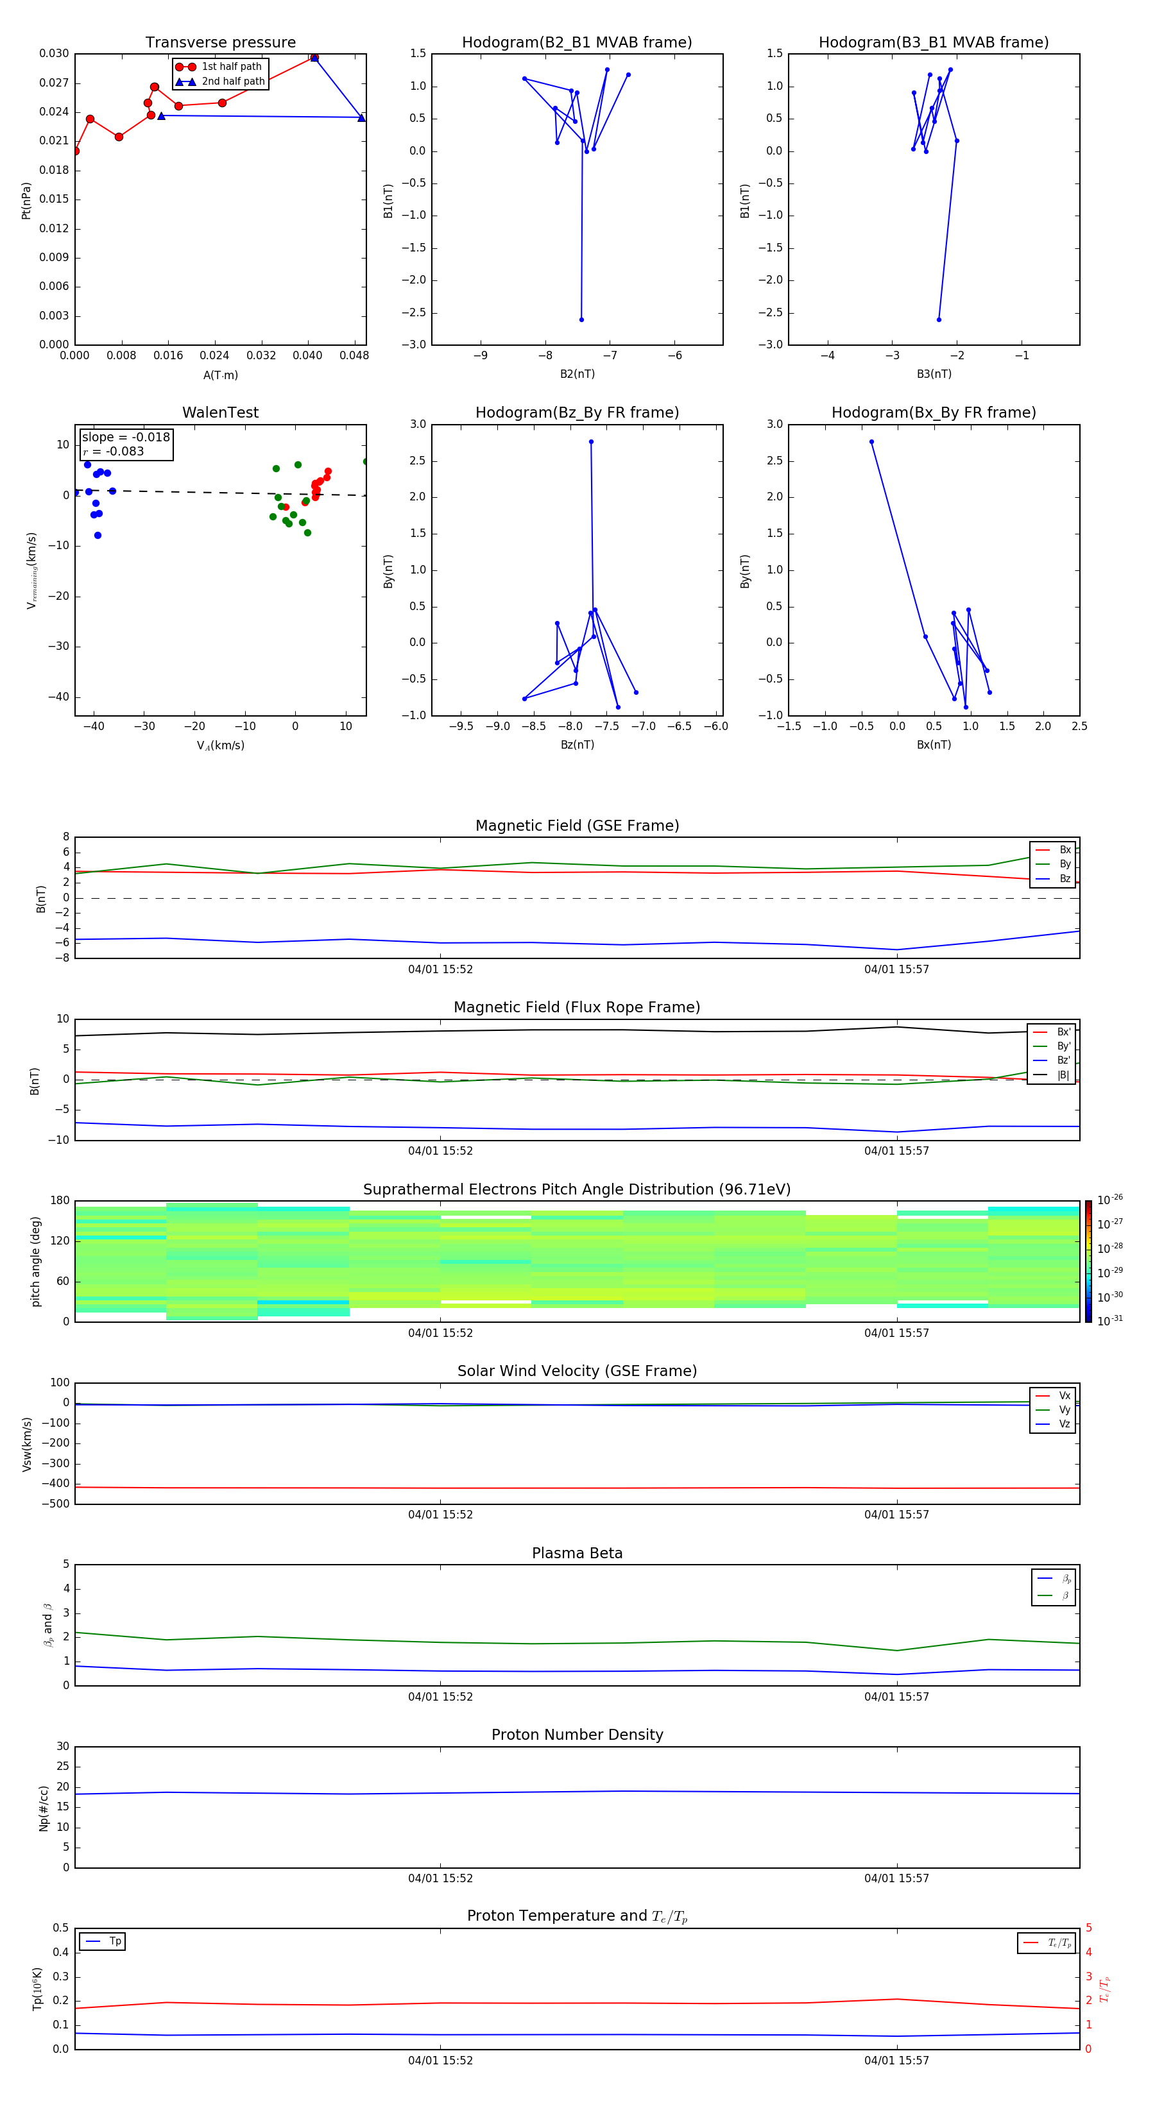
Task: Click the 'Transverse pressure' plot title
Action: point(220,42)
